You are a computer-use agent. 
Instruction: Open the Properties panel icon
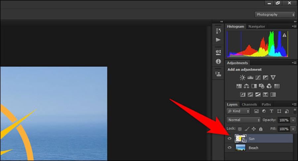(219, 52)
